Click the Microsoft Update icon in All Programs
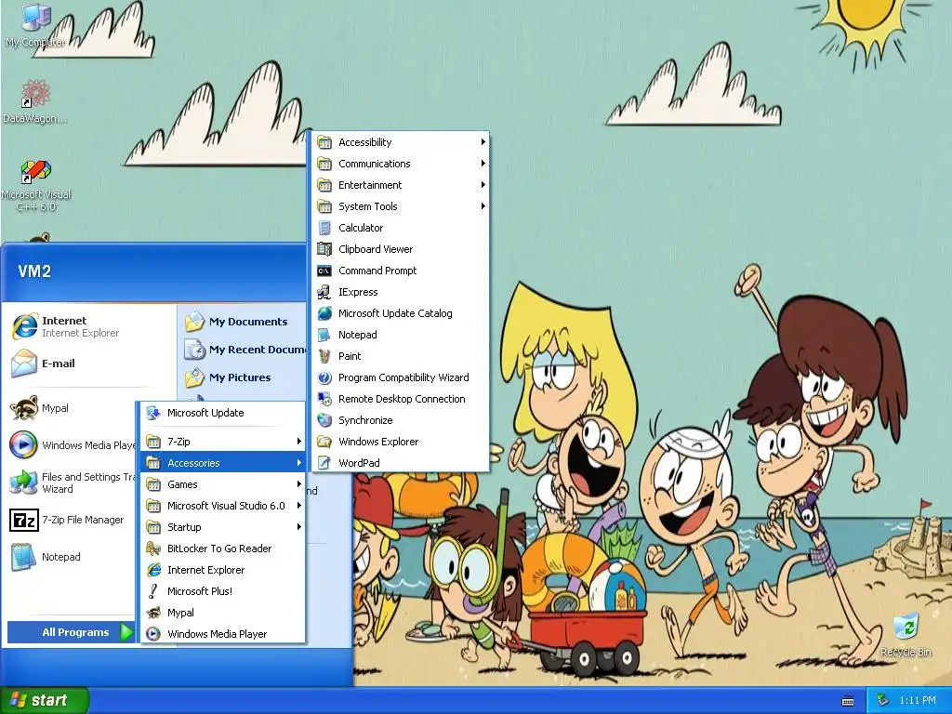952x714 pixels. coord(153,413)
